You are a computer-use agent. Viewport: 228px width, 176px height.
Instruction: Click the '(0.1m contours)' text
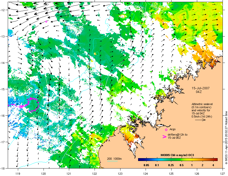[201, 107]
